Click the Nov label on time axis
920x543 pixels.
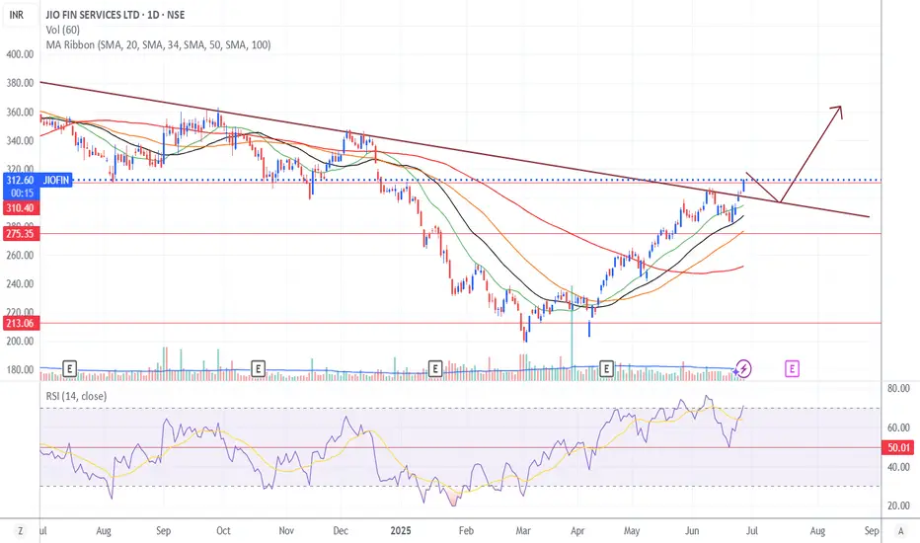point(285,531)
